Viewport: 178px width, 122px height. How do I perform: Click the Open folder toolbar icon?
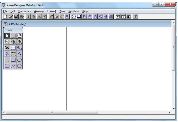click(x=11, y=17)
